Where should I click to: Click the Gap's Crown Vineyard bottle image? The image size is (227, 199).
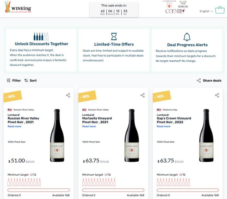coord(206,135)
